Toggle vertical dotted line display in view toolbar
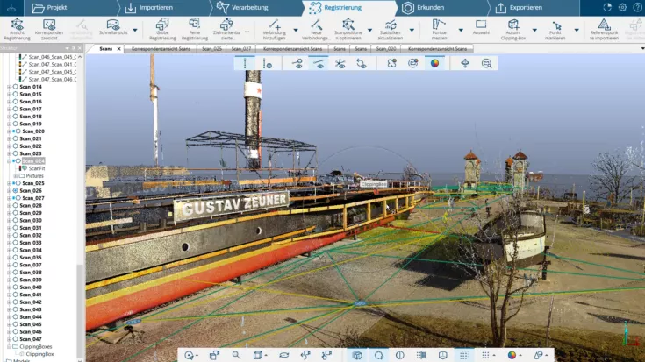 [245, 63]
